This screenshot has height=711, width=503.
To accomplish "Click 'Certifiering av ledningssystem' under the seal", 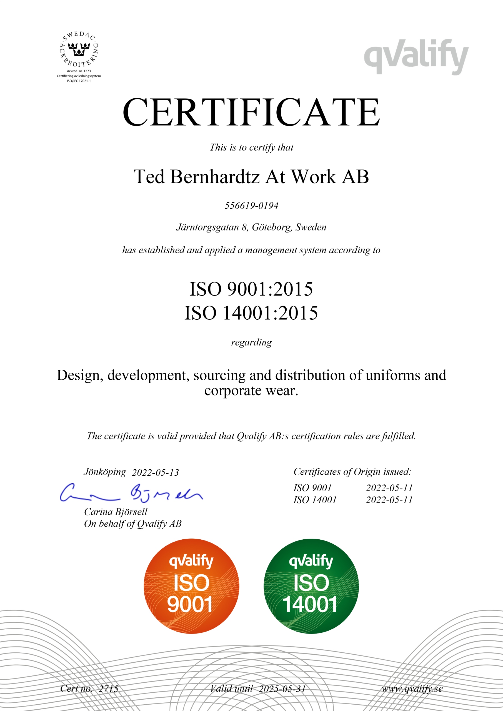I will 79,76.
